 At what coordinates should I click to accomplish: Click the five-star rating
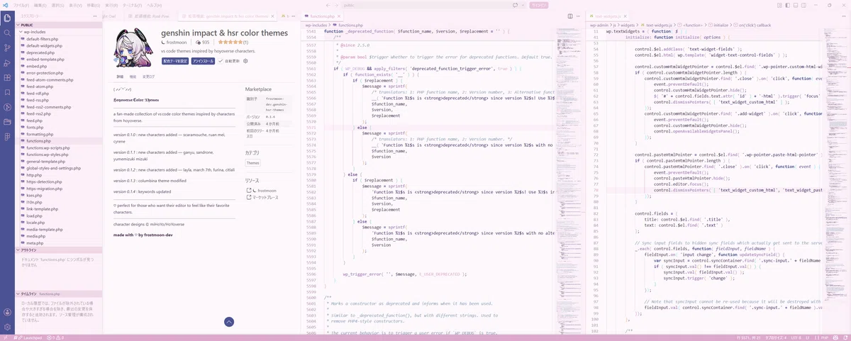tap(230, 43)
